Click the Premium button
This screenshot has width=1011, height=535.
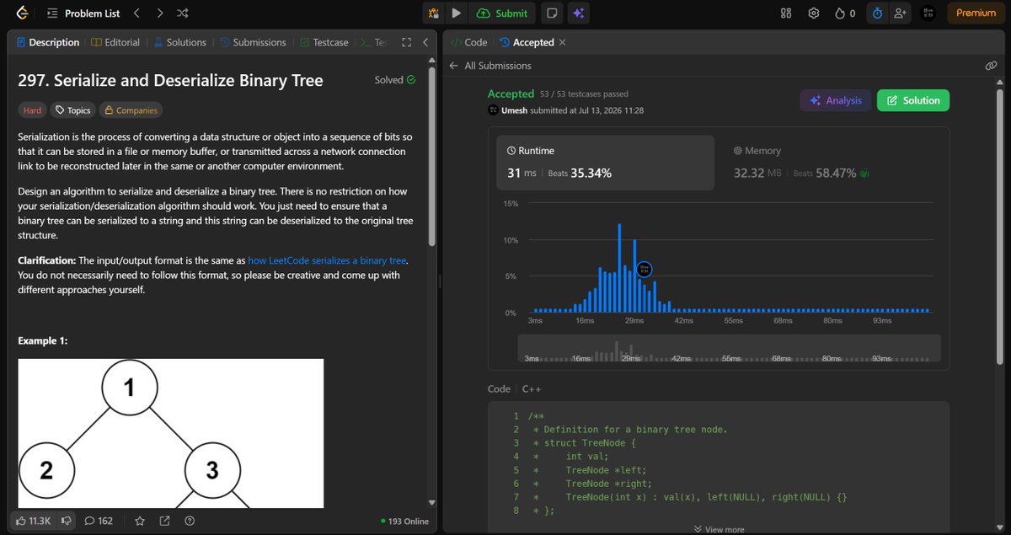pos(976,13)
